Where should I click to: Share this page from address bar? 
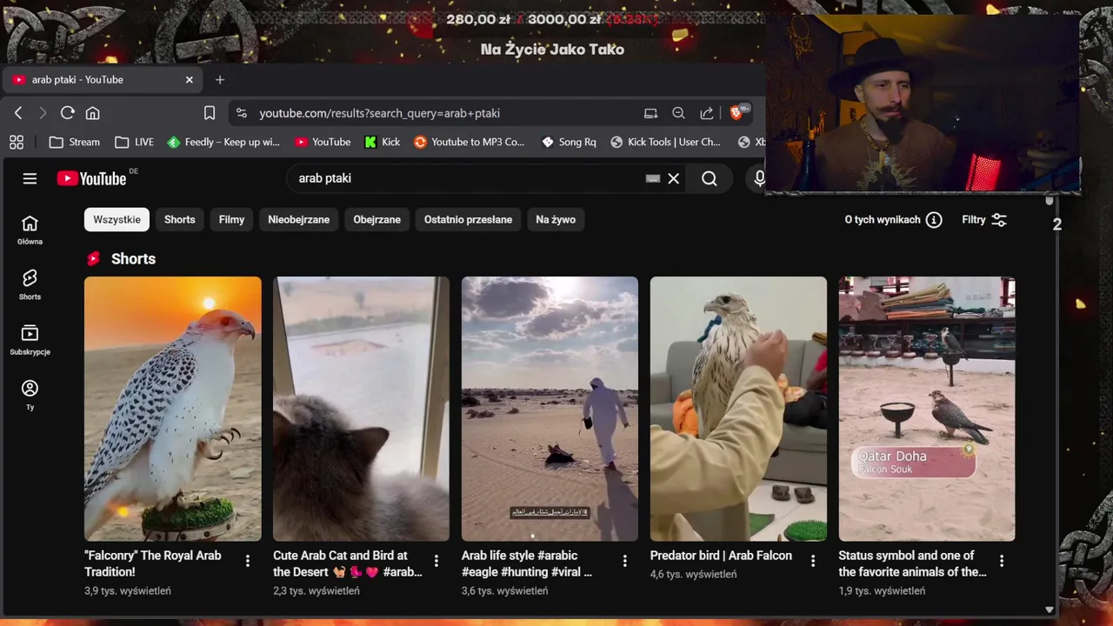706,113
